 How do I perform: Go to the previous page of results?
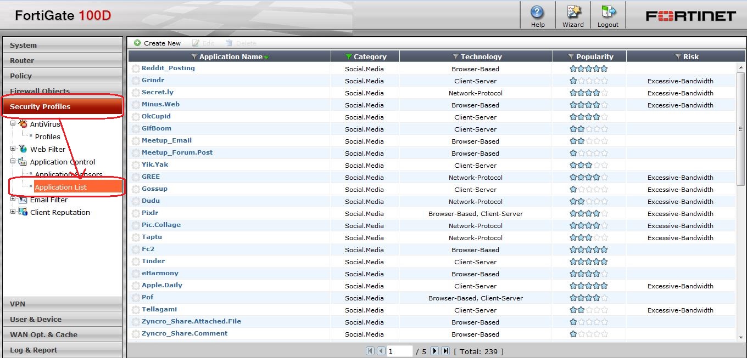[381, 351]
